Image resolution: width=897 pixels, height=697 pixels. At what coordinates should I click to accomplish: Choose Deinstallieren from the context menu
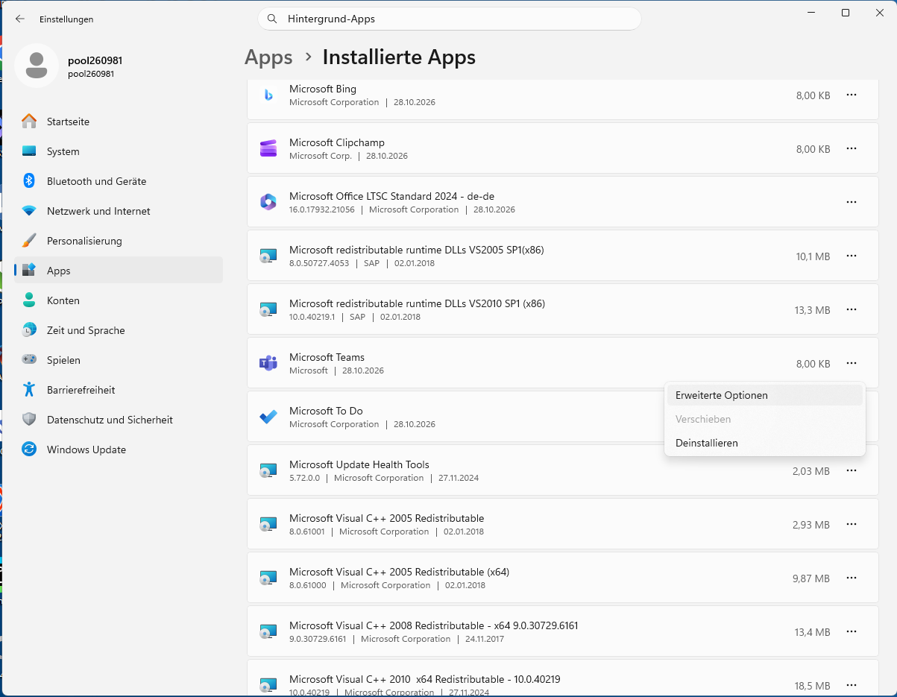pos(764,443)
